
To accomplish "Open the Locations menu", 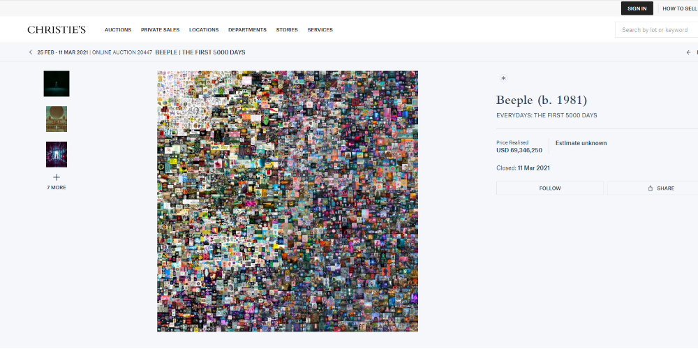I will pos(204,30).
